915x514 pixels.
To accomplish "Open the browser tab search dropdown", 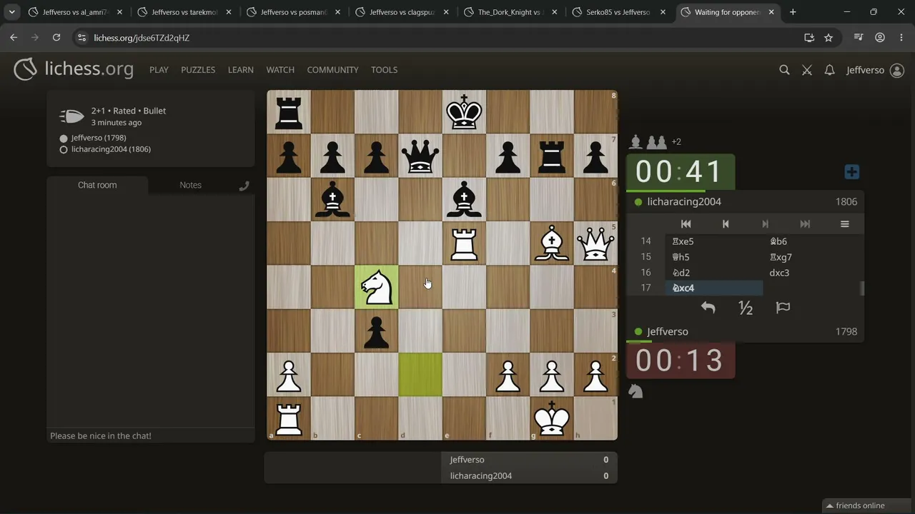I will click(x=12, y=12).
